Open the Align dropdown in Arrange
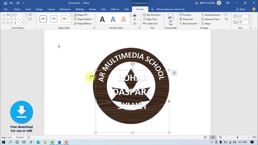Image resolution: width=258 pixels, height=145 pixels. 206,23
